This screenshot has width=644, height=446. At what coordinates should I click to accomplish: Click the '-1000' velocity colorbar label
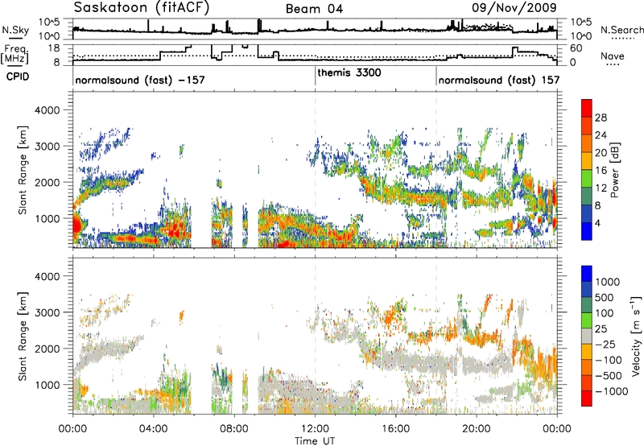611,391
